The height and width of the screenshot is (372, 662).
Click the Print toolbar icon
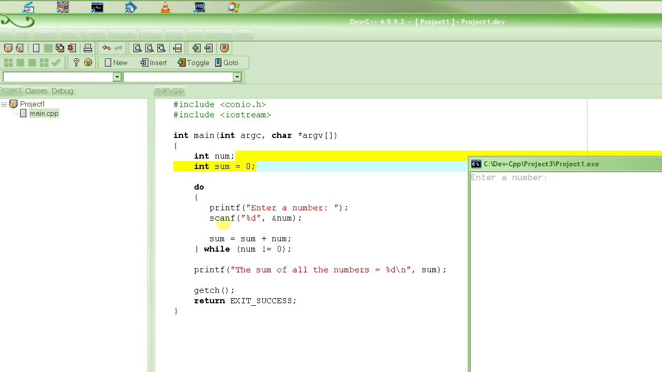tap(88, 48)
